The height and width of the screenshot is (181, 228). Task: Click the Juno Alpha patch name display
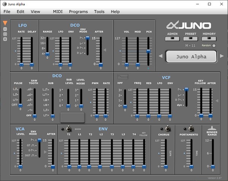click(191, 57)
